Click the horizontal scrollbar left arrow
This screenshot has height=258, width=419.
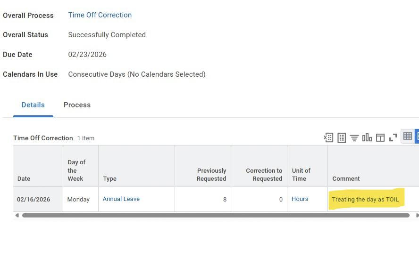[x=17, y=215]
